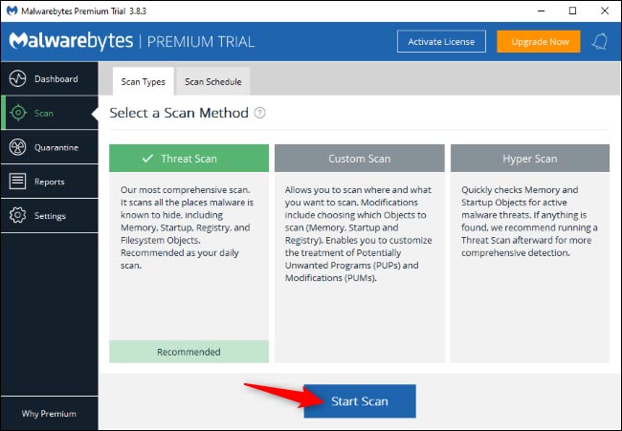Click the Custom Scan description card

click(x=360, y=267)
